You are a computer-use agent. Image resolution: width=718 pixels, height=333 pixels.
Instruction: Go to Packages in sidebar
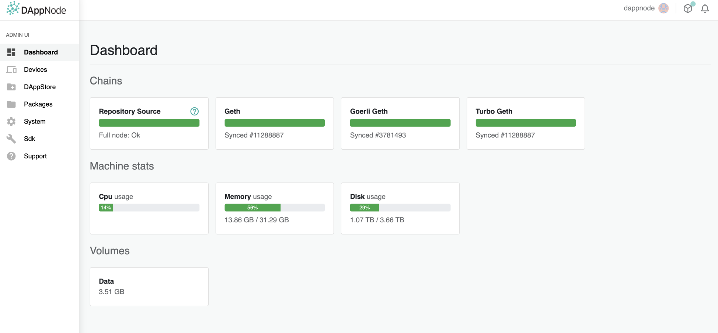tap(38, 104)
